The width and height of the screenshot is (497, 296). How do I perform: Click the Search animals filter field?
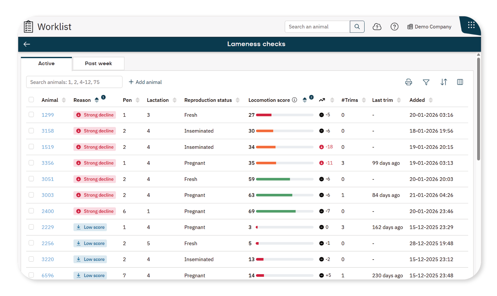click(74, 82)
